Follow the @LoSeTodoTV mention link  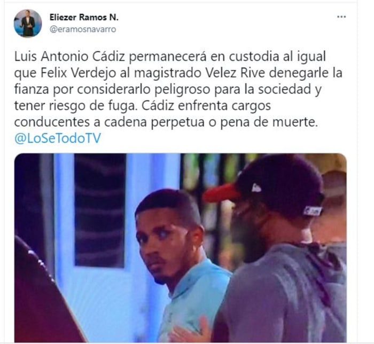(58, 138)
